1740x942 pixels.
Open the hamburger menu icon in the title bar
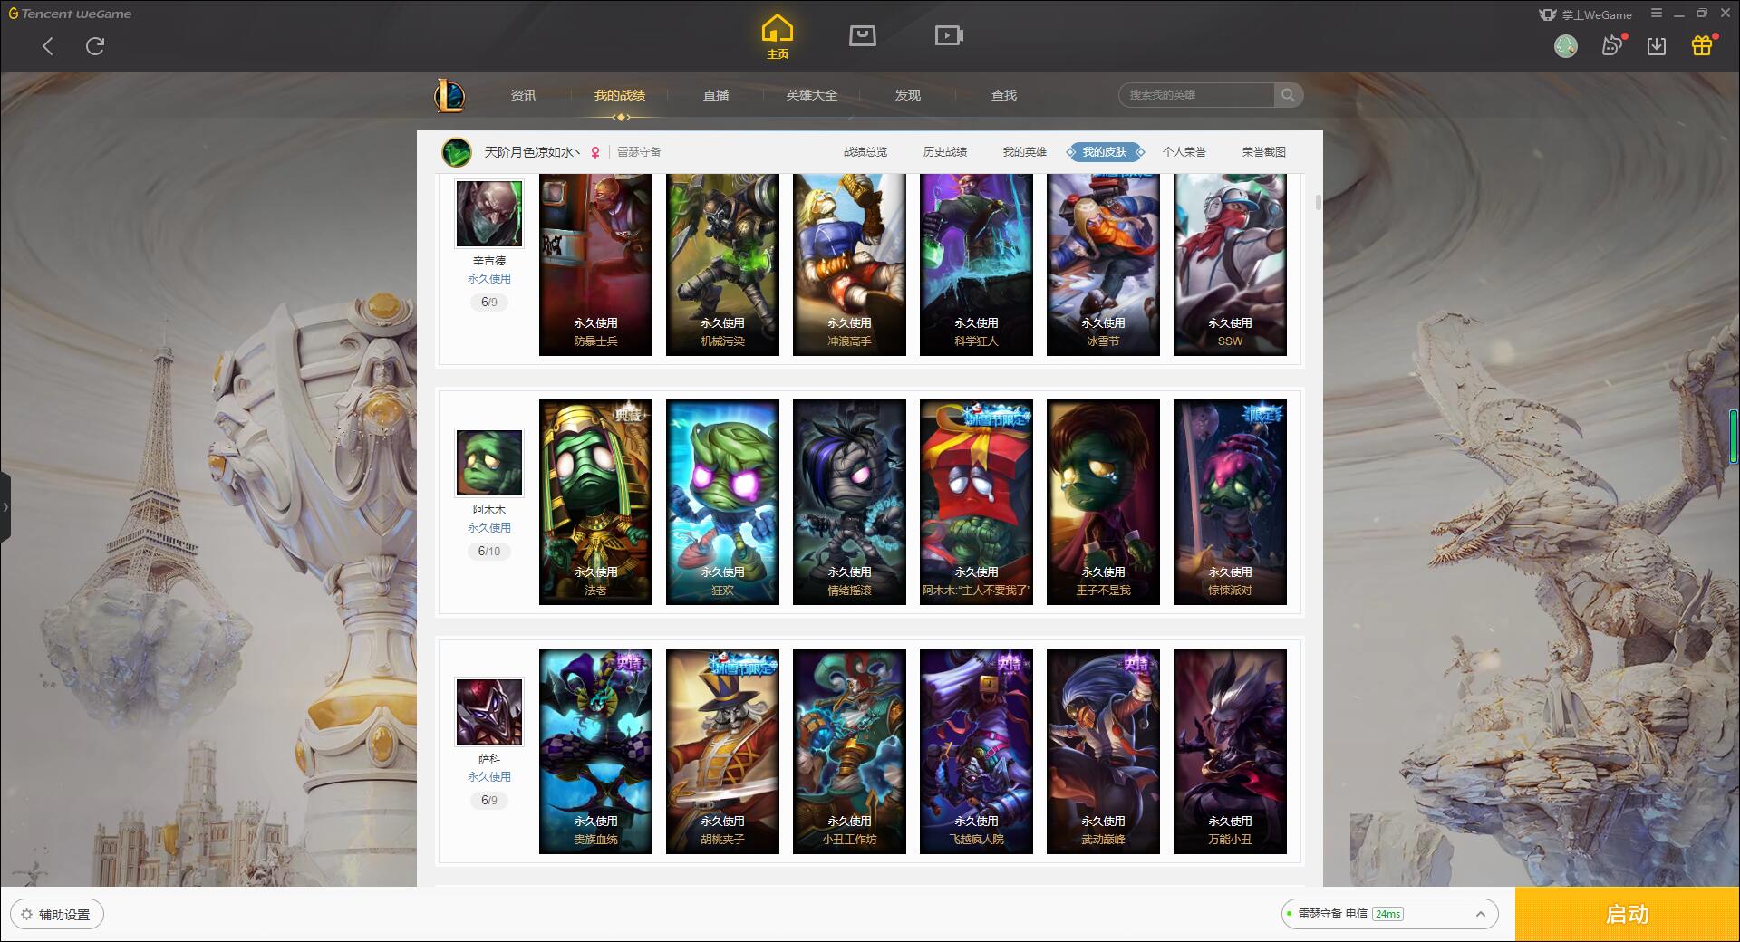click(1657, 14)
